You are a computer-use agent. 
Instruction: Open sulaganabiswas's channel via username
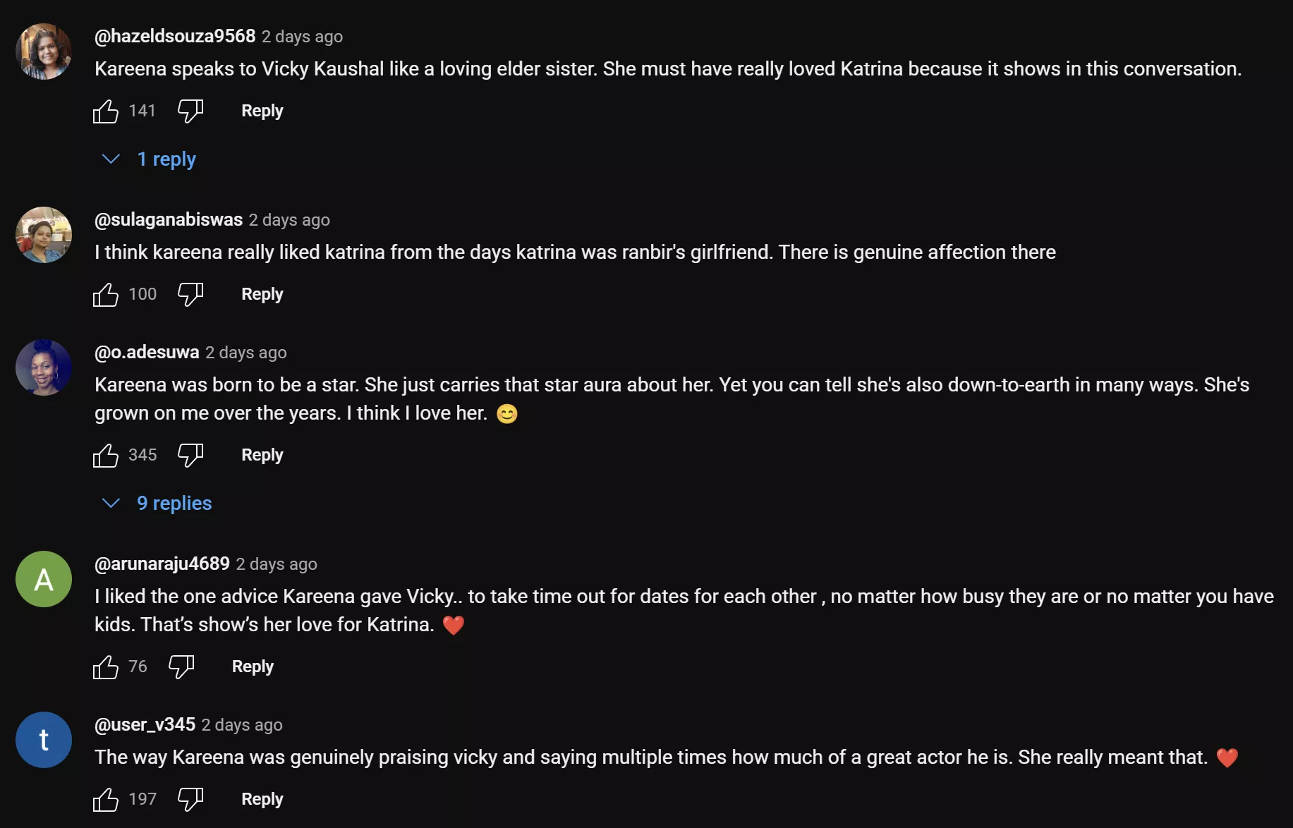pos(167,219)
